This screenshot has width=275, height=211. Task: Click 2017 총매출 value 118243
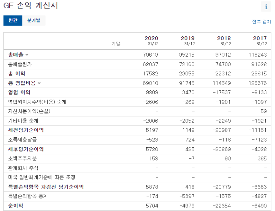[x=258, y=55]
